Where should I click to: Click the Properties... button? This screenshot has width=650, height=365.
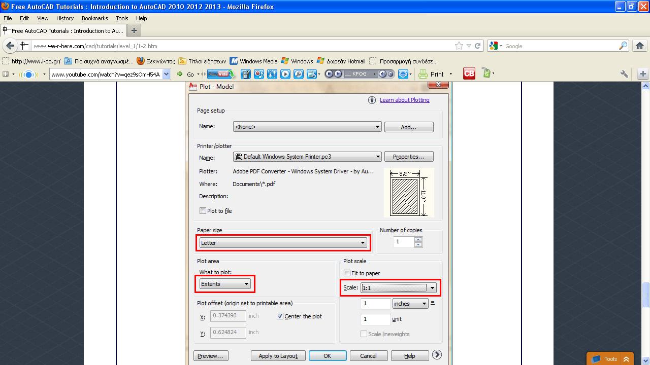tap(409, 157)
